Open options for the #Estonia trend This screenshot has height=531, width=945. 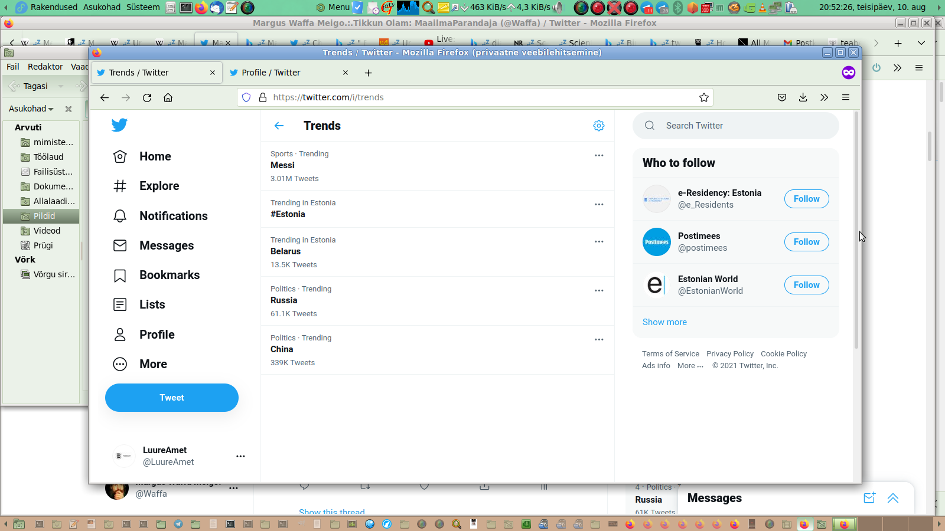599,204
